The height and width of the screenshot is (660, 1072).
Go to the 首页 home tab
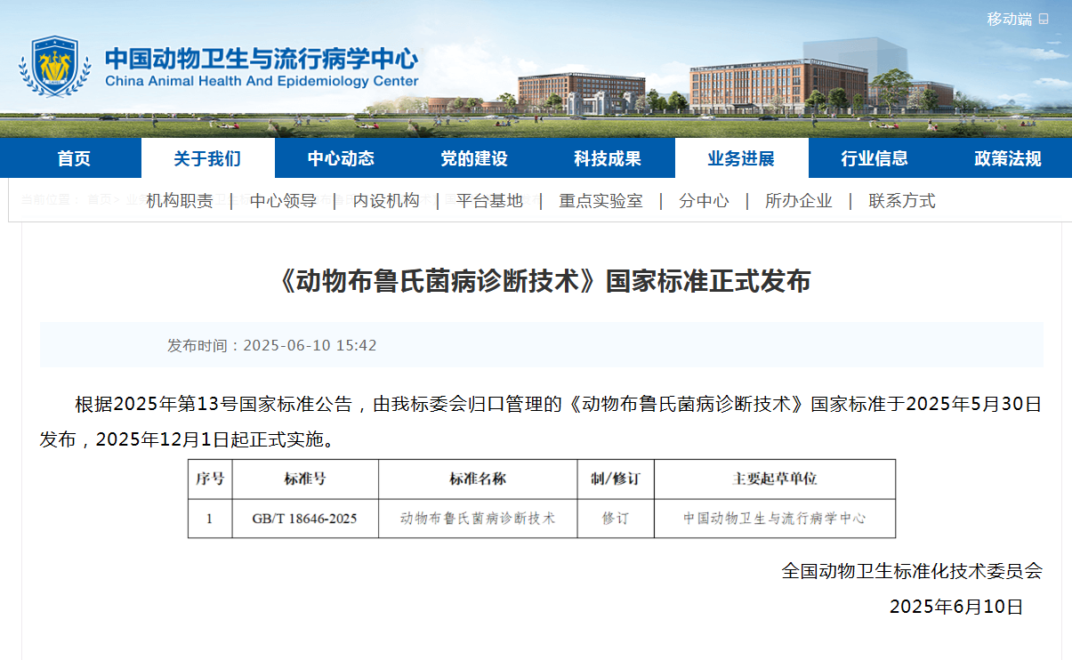74,158
